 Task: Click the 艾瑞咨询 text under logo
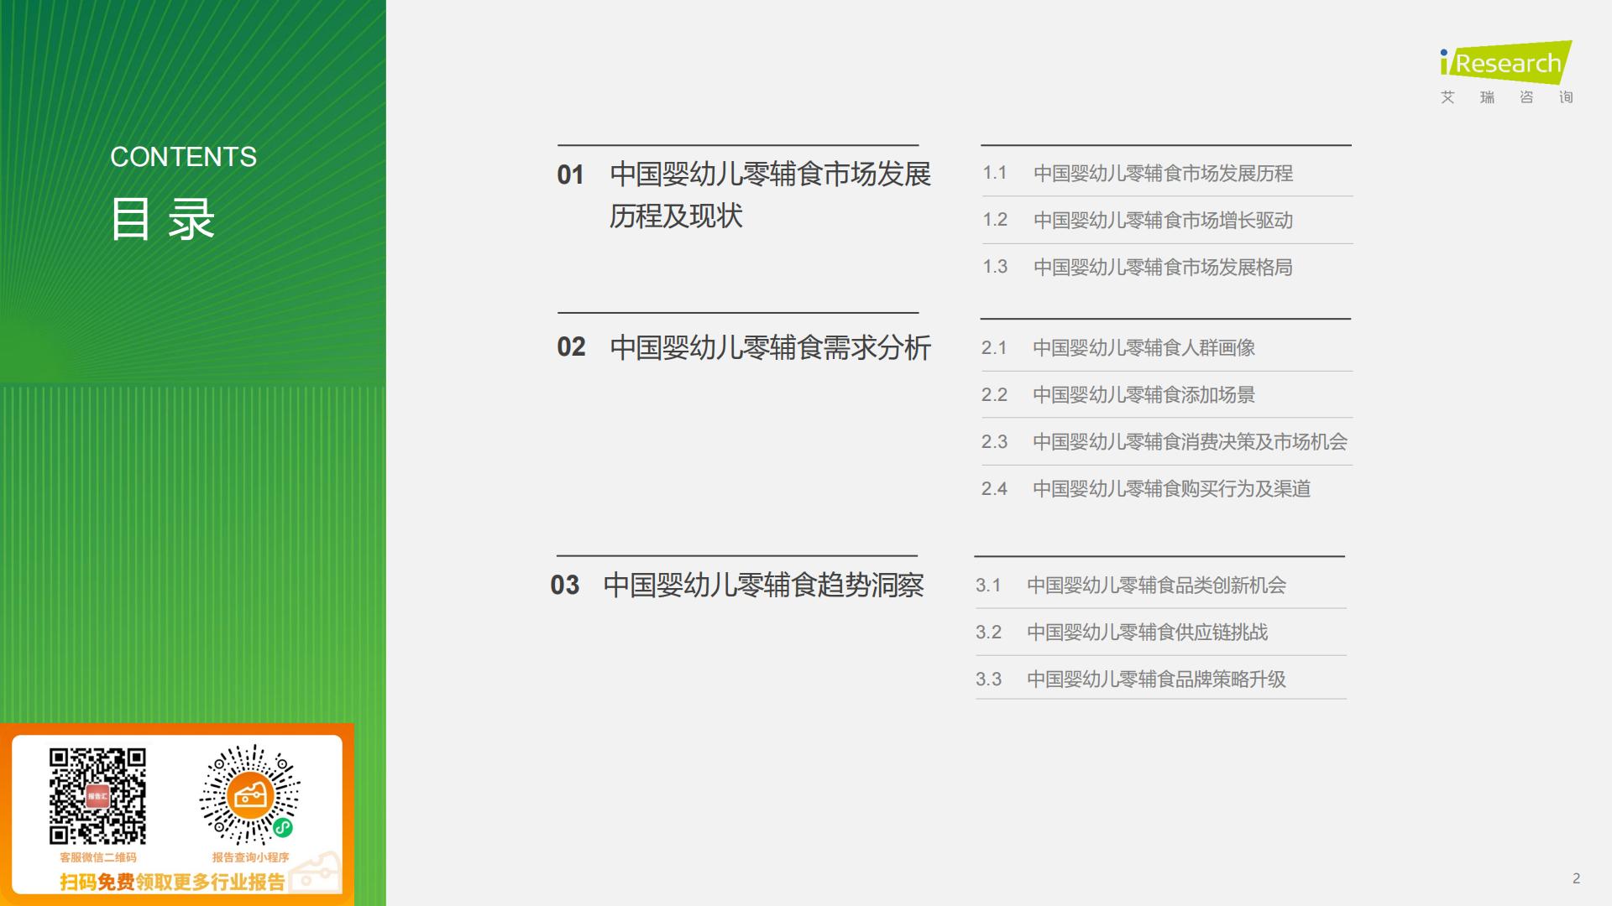pyautogui.click(x=1506, y=97)
